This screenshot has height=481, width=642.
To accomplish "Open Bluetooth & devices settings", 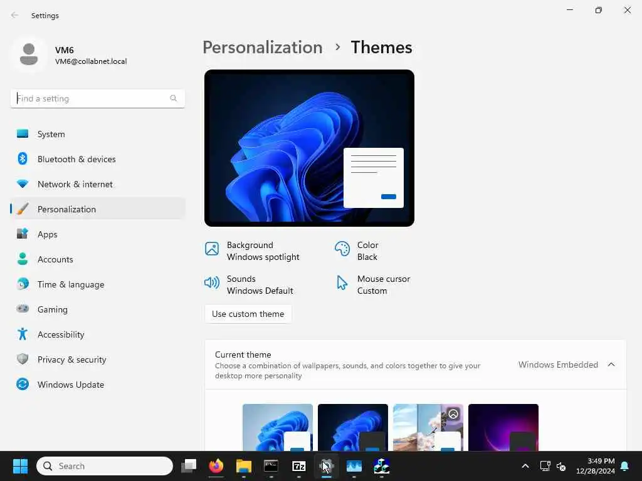I will [97, 159].
